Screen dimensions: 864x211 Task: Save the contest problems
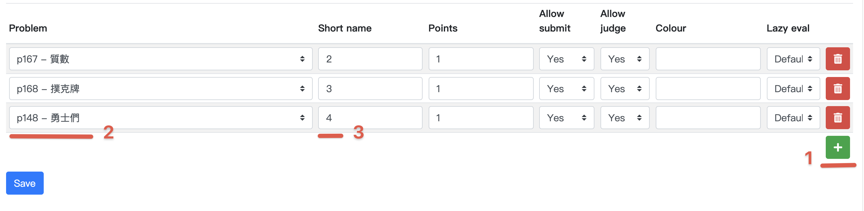click(25, 183)
